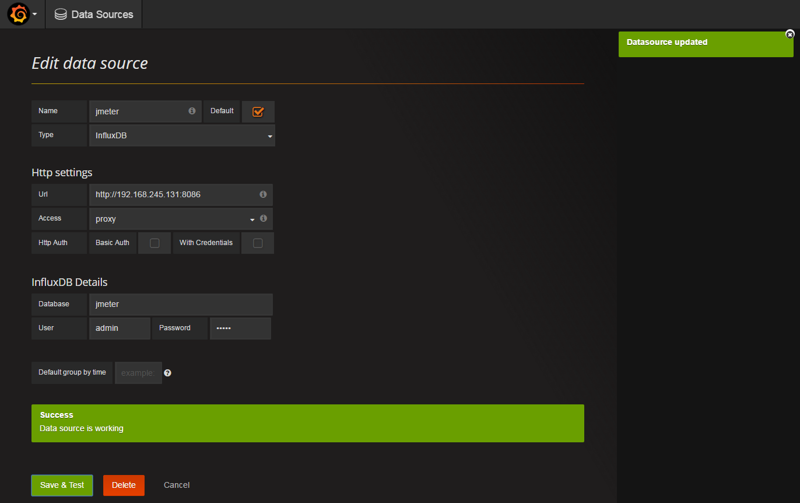Click the Database input field
Screen dimensions: 800x503
(181, 305)
